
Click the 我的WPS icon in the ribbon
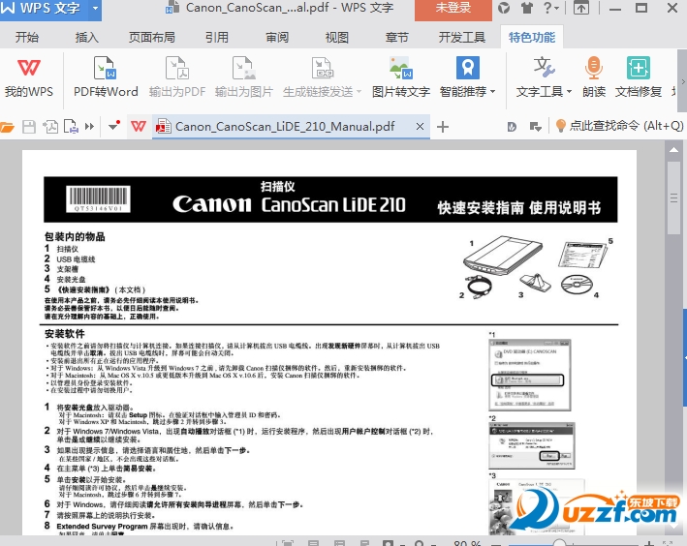point(29,68)
